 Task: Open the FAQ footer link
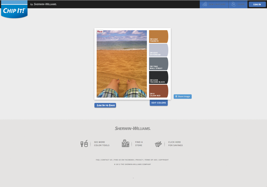point(98,160)
